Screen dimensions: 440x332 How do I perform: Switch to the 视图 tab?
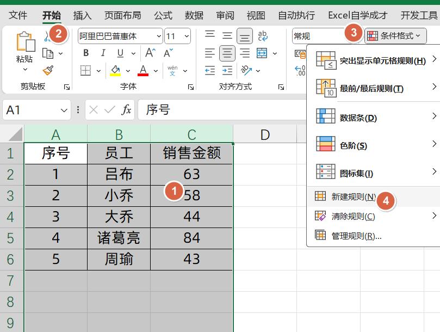point(256,15)
